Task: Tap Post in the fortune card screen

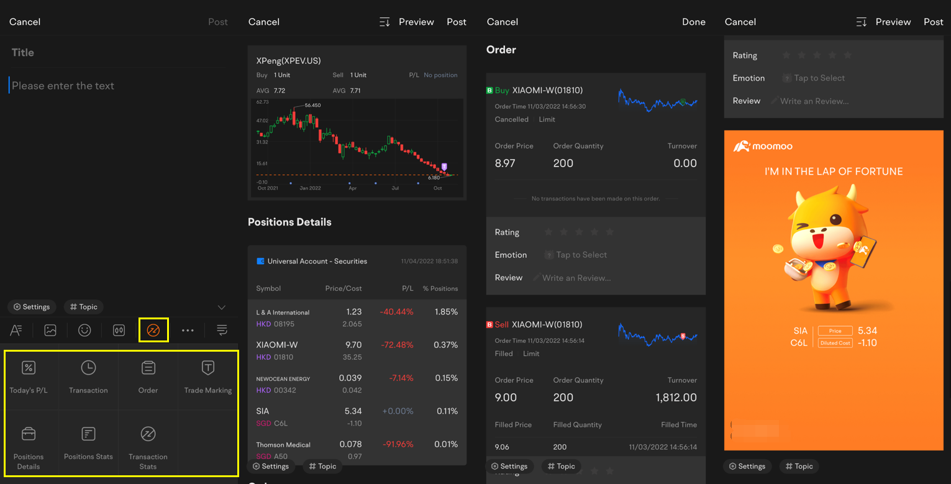Action: pos(934,22)
